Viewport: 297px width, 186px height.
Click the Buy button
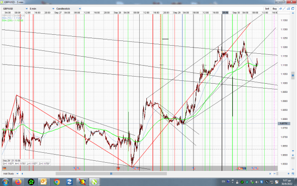275,9
